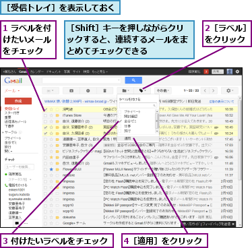The image size is (252, 248).
Task: Check the 旅行 label checkbox
Action: (x=120, y=131)
